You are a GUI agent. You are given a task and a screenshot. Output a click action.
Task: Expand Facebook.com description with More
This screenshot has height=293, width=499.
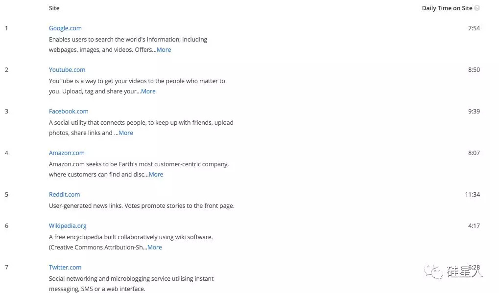[125, 133]
